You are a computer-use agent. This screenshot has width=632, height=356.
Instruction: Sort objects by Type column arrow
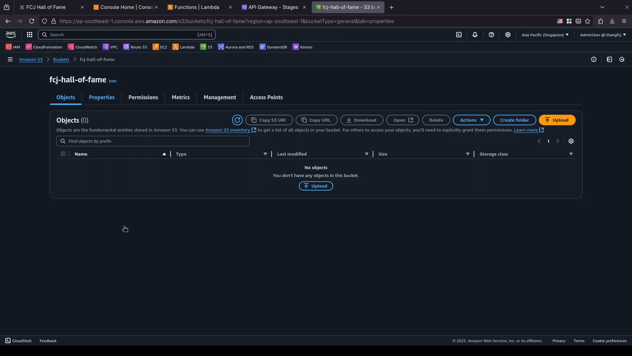tap(265, 154)
